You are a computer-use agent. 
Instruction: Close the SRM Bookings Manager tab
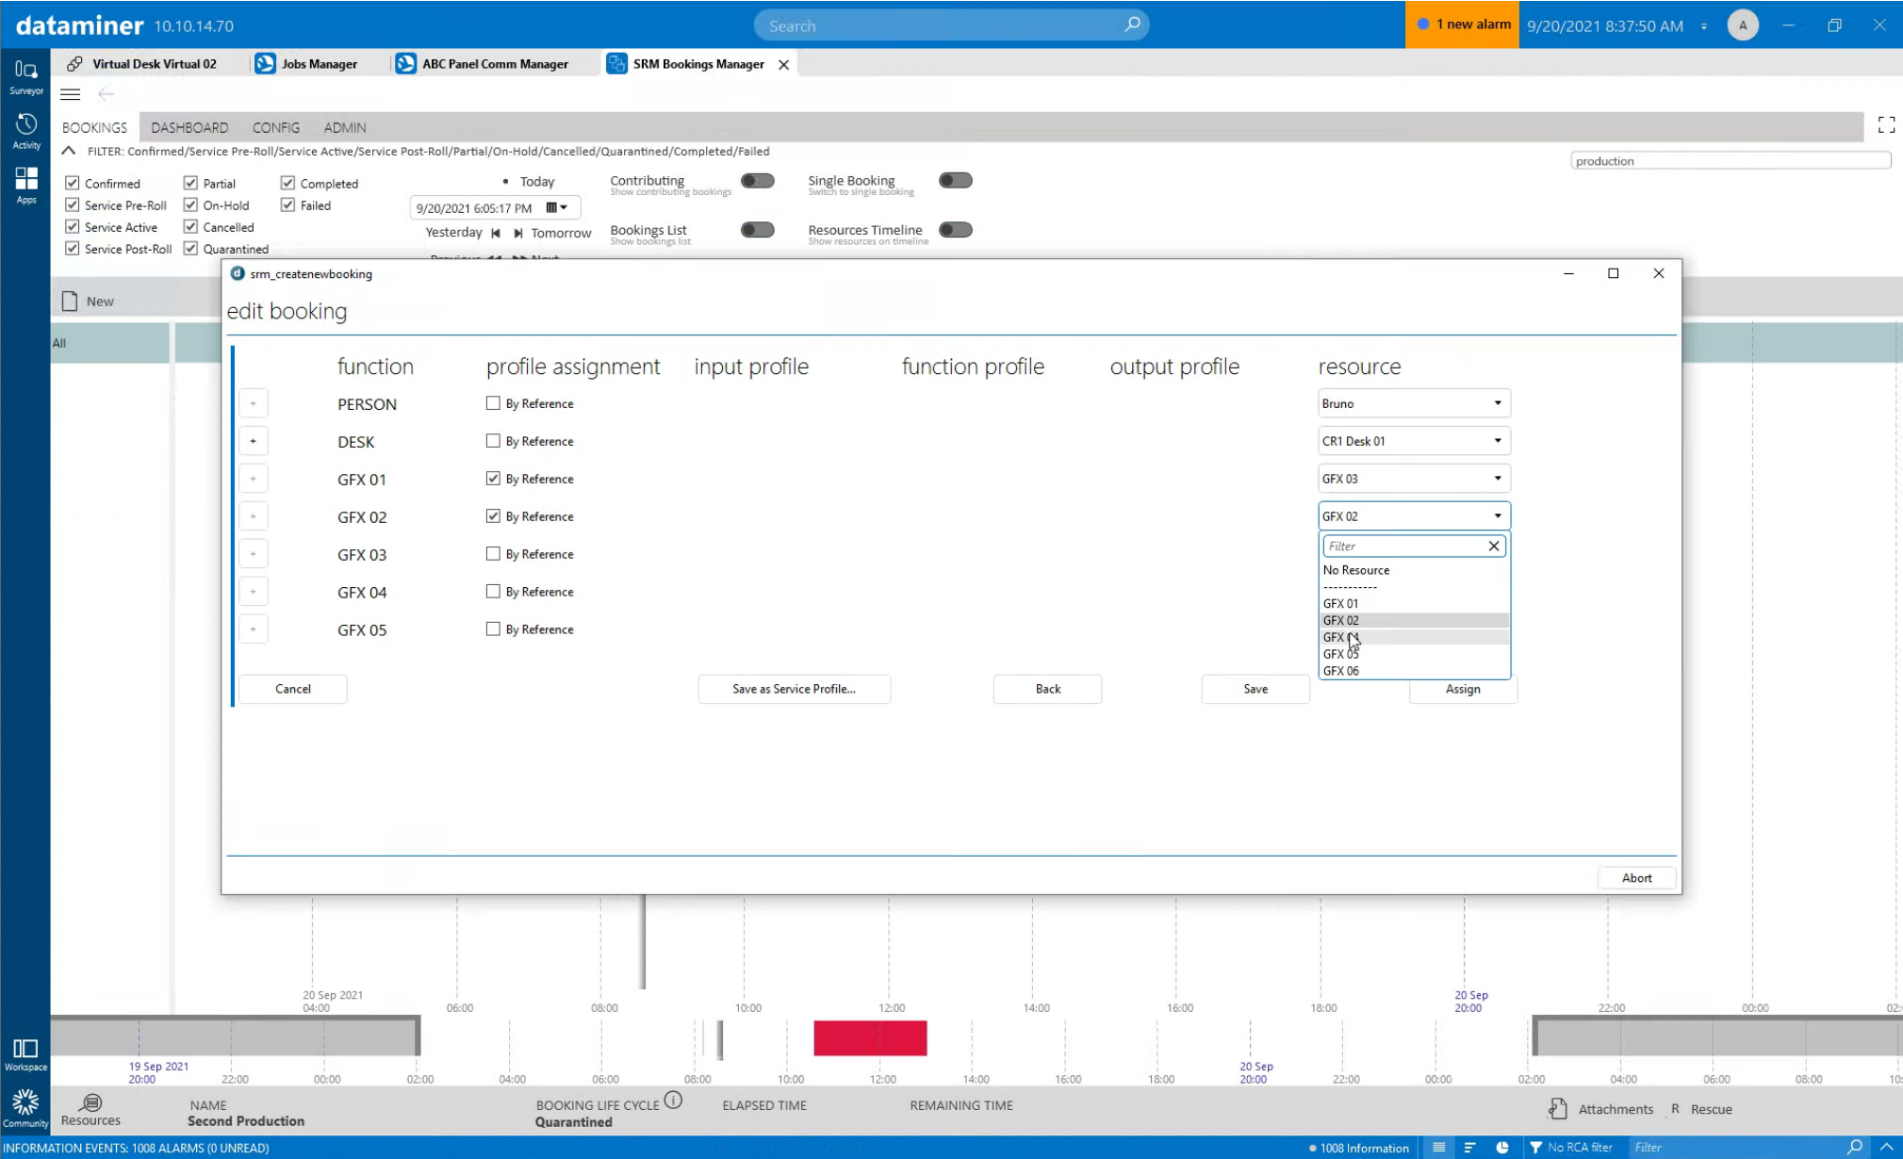point(783,64)
